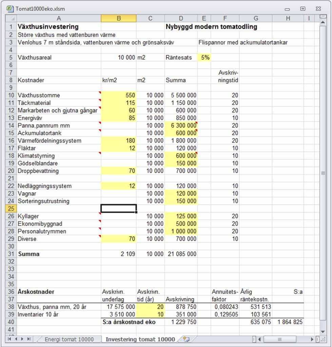The width and height of the screenshot is (332, 347).
Task: Click the Växthusstomme 550 kr/m2 cell
Action: [x=119, y=95]
